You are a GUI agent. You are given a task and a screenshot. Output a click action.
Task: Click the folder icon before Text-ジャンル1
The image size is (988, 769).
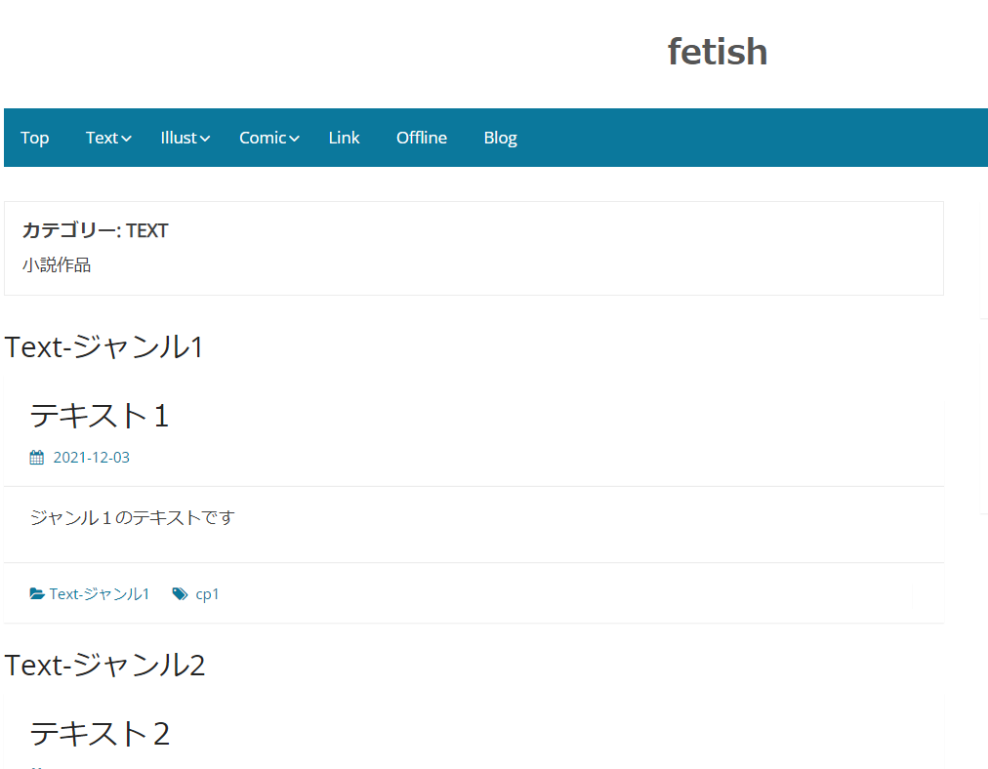tap(36, 593)
